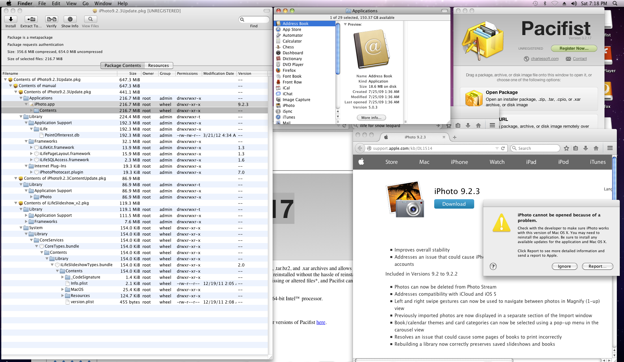This screenshot has height=362, width=624.
Task: Click the downloads arrow icon in front Firefox window
Action: click(586, 148)
